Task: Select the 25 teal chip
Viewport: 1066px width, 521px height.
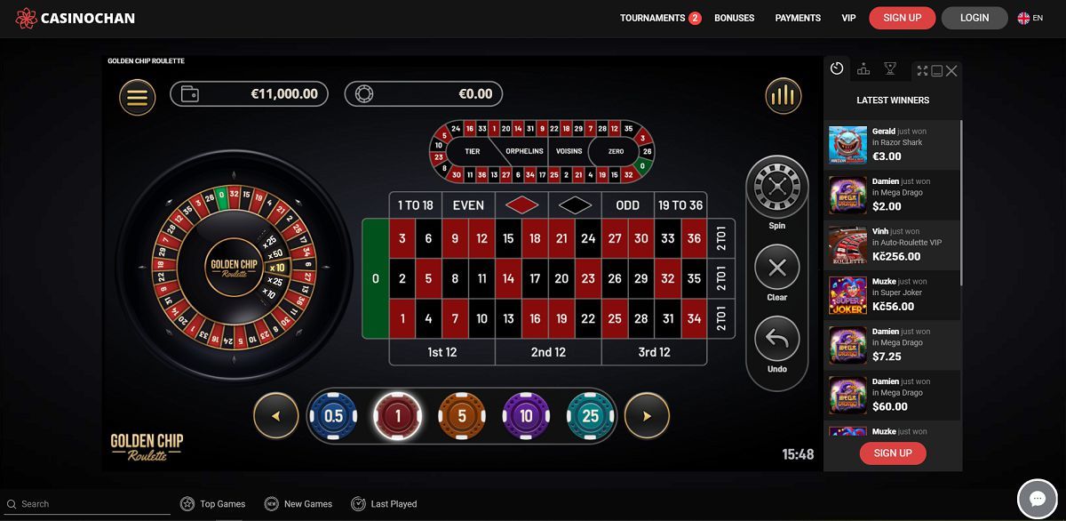Action: point(590,416)
